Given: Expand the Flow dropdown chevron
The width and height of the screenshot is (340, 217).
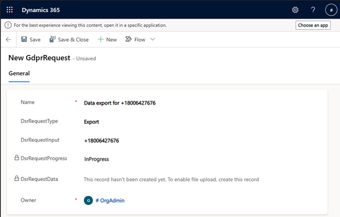Looking at the screenshot, I should [153, 39].
